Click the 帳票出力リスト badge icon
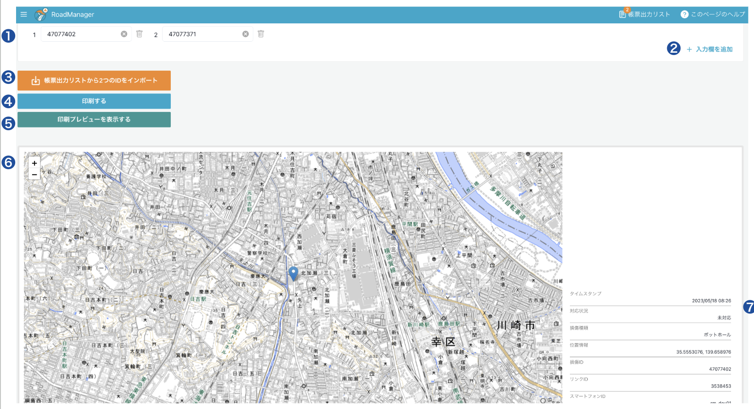This screenshot has height=409, width=754. tap(623, 14)
